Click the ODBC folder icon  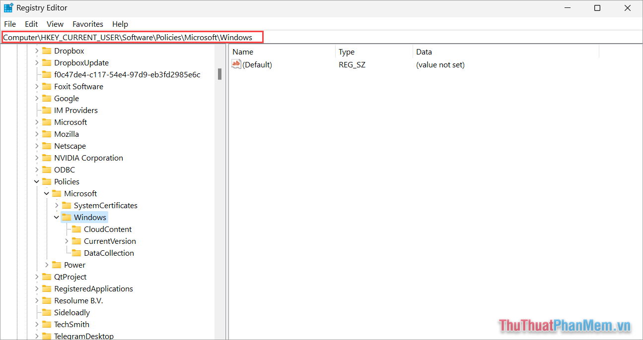47,170
